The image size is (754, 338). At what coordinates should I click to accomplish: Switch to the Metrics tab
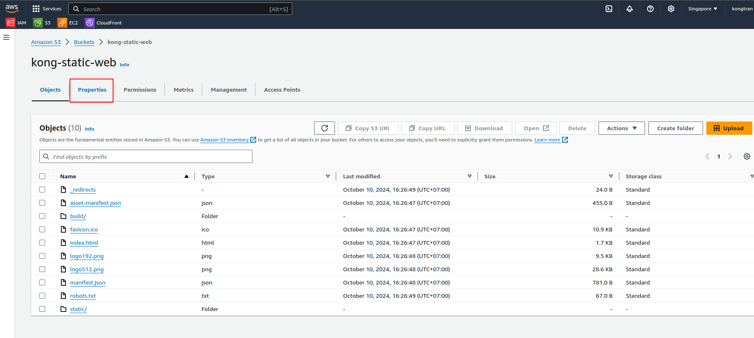point(184,90)
